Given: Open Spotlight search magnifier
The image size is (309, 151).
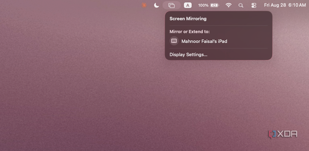Looking at the screenshot, I should [x=241, y=6].
